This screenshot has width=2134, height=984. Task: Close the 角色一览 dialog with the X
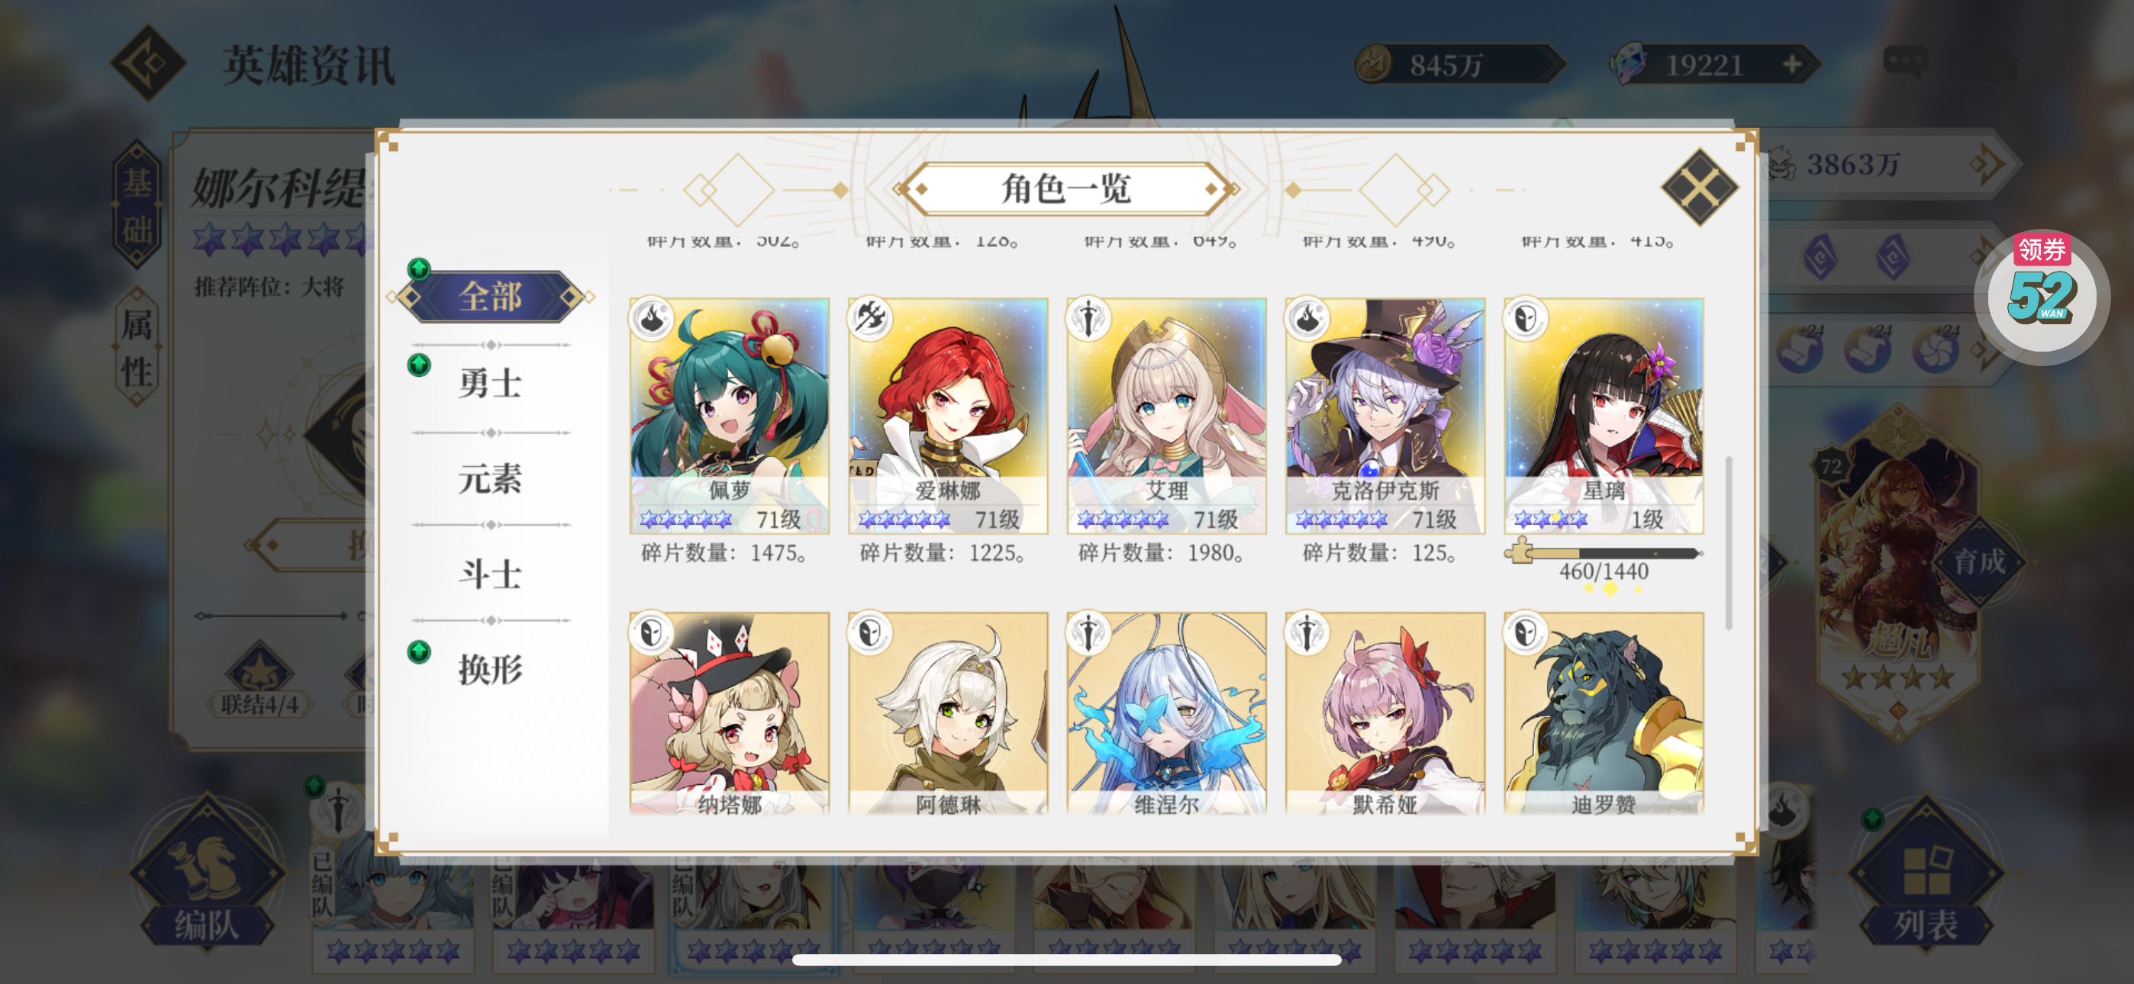click(x=1699, y=187)
